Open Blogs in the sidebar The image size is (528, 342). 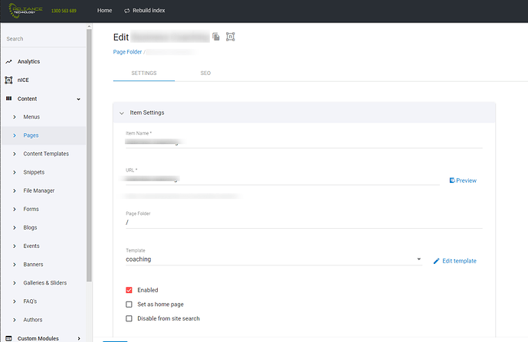30,228
